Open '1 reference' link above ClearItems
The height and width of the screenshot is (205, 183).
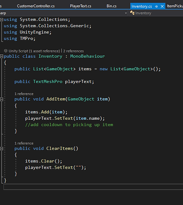click(24, 143)
